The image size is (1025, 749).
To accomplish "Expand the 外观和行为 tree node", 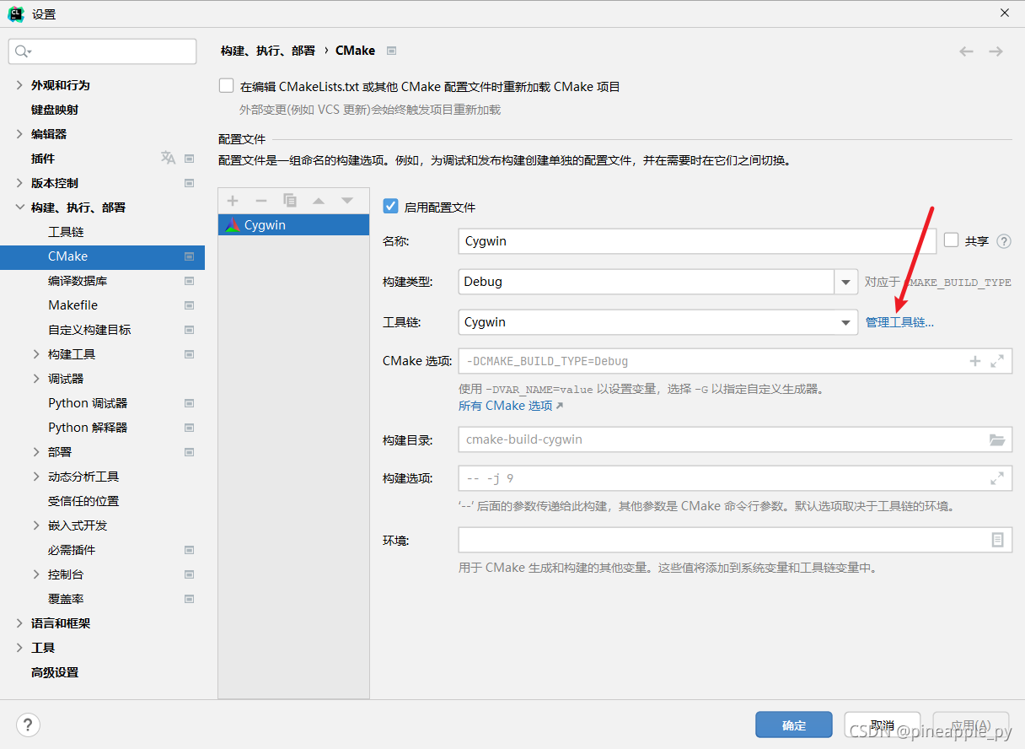I will [x=19, y=85].
